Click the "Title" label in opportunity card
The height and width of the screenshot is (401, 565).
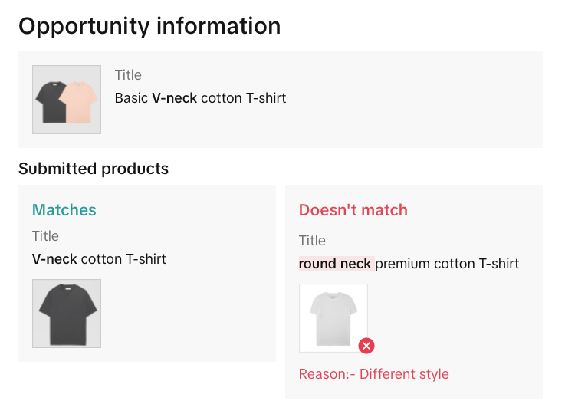128,75
